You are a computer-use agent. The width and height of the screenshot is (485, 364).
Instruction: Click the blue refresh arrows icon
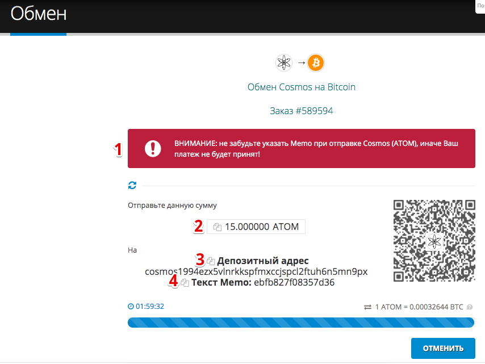[132, 185]
